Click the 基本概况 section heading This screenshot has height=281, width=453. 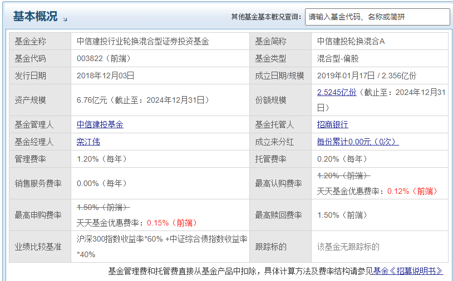pos(35,16)
